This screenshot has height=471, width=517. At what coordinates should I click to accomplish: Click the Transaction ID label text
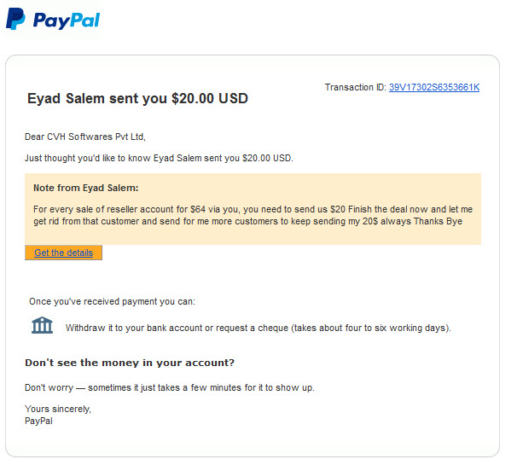(x=355, y=87)
